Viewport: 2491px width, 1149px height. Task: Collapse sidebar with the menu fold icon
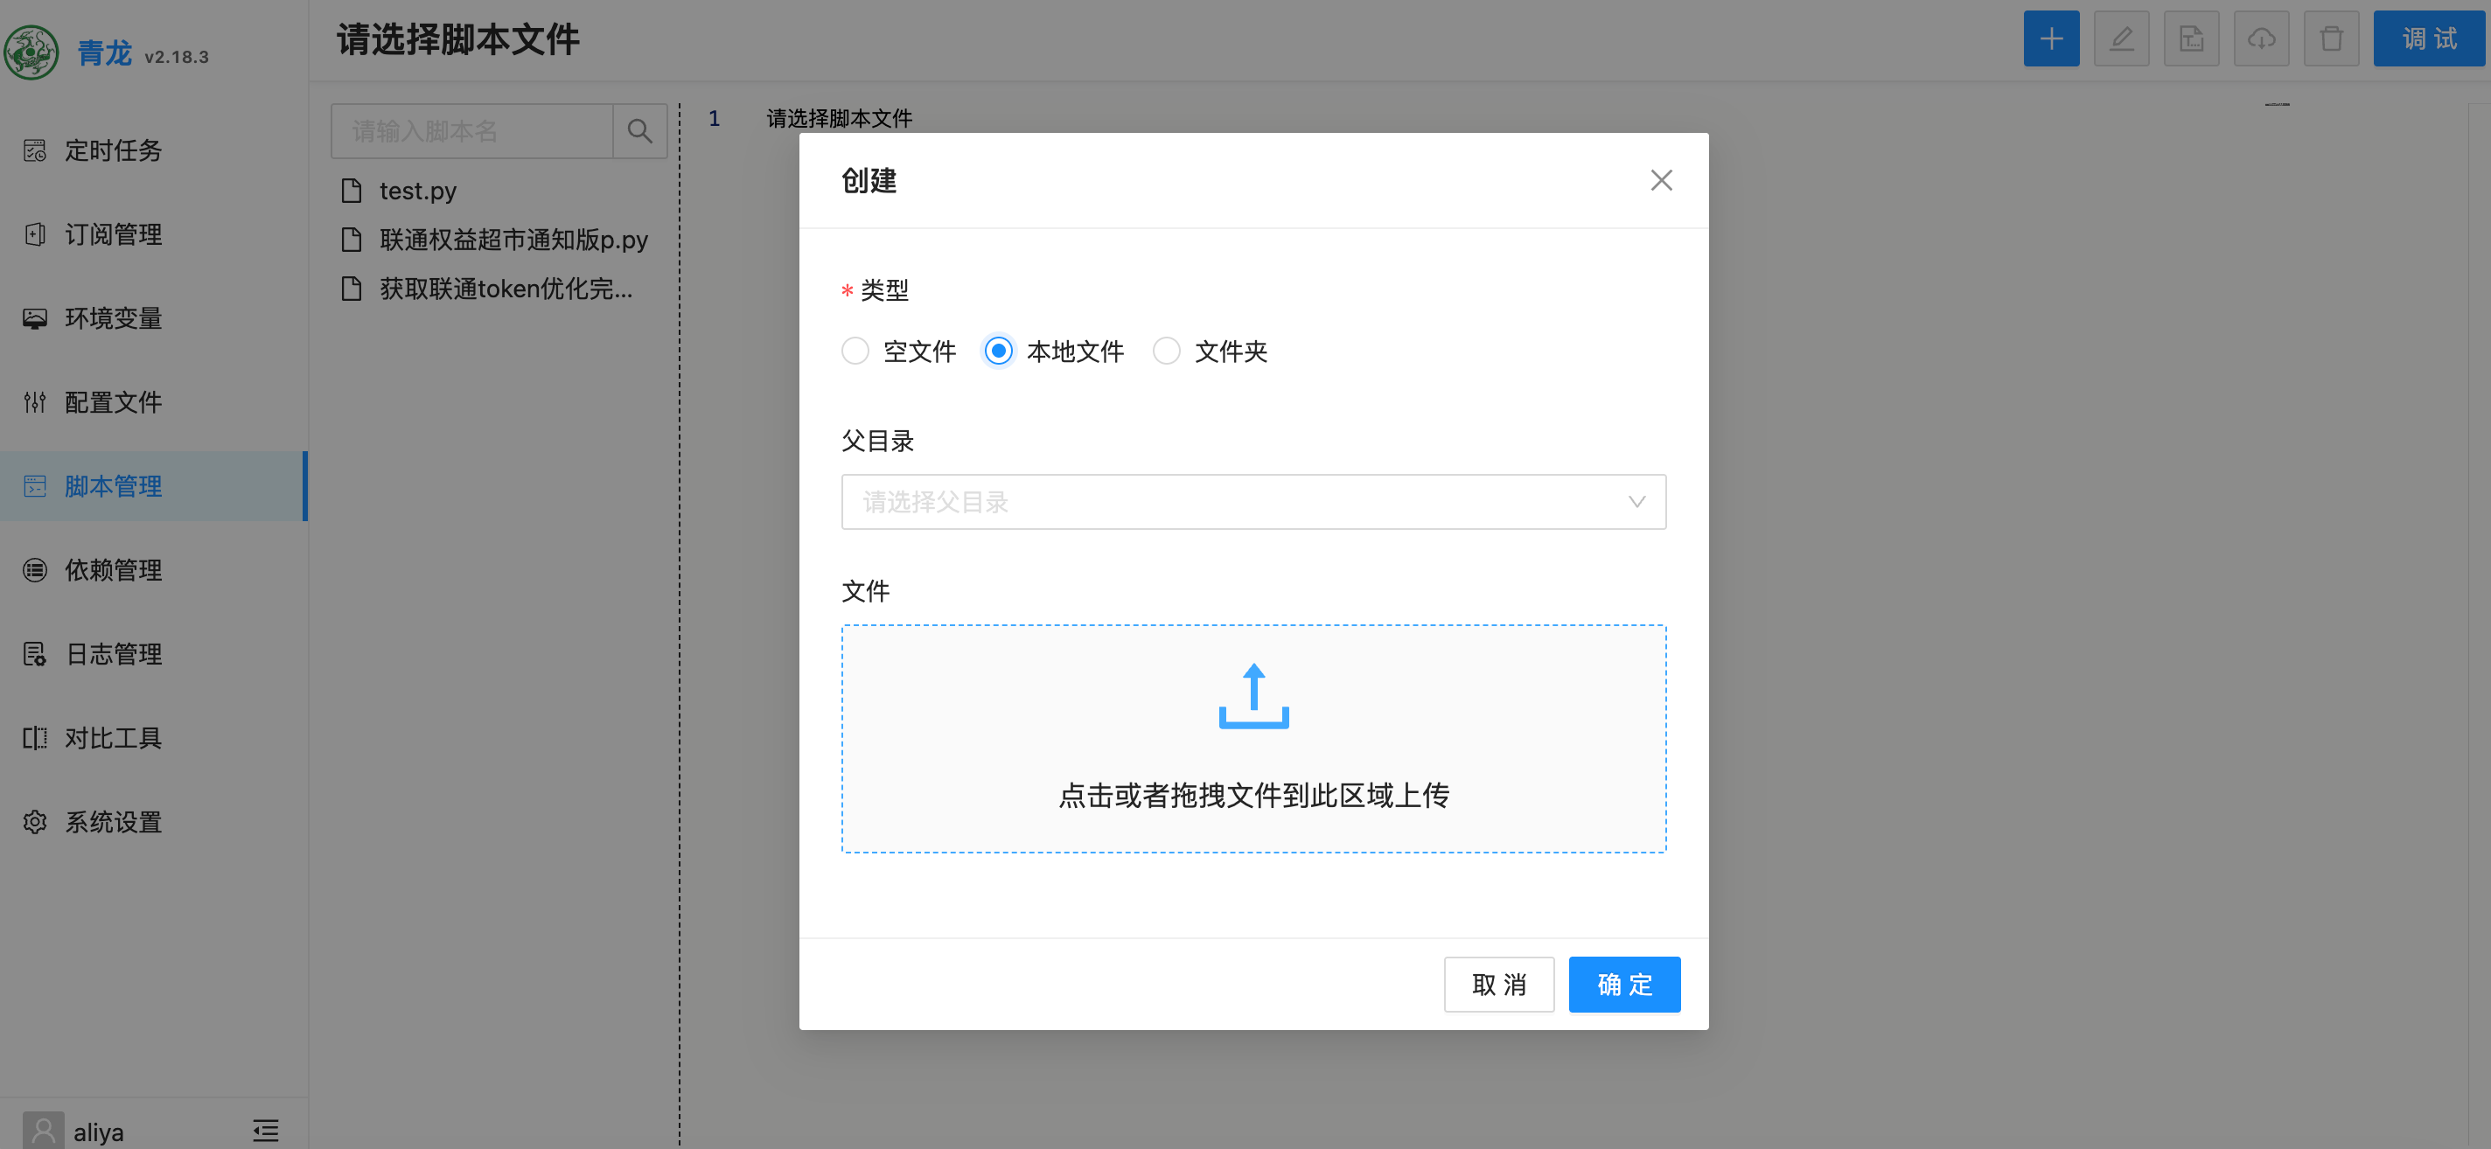click(265, 1130)
